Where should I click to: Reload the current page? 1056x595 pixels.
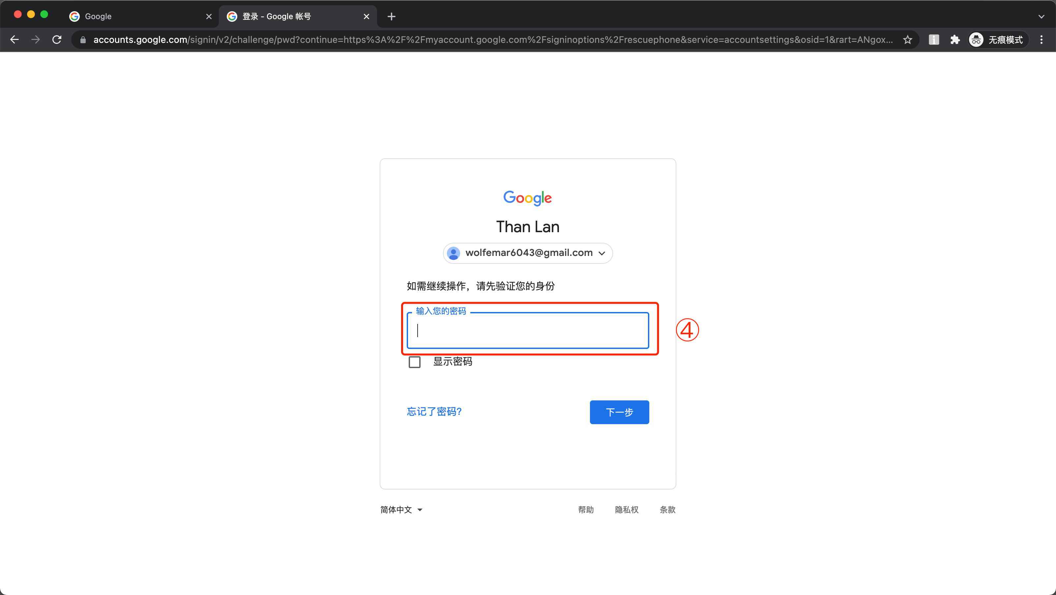click(57, 39)
